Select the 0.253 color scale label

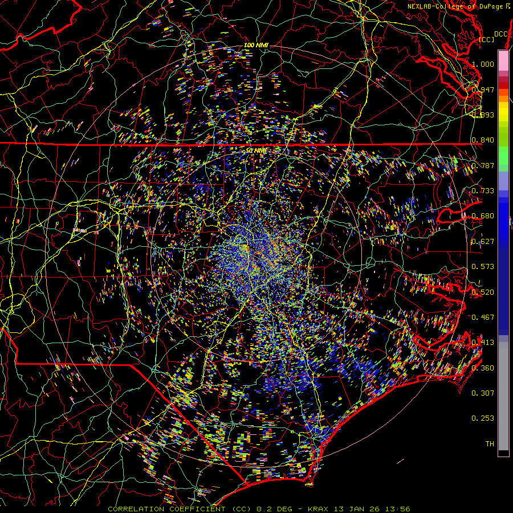pyautogui.click(x=483, y=418)
